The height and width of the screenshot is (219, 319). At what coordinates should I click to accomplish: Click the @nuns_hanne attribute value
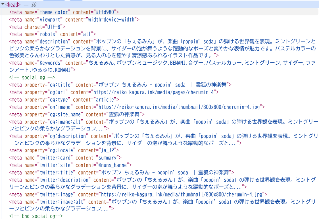[112, 165]
